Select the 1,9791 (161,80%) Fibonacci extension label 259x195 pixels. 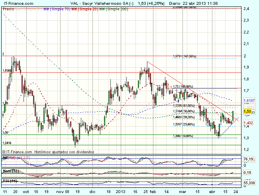click(x=184, y=56)
